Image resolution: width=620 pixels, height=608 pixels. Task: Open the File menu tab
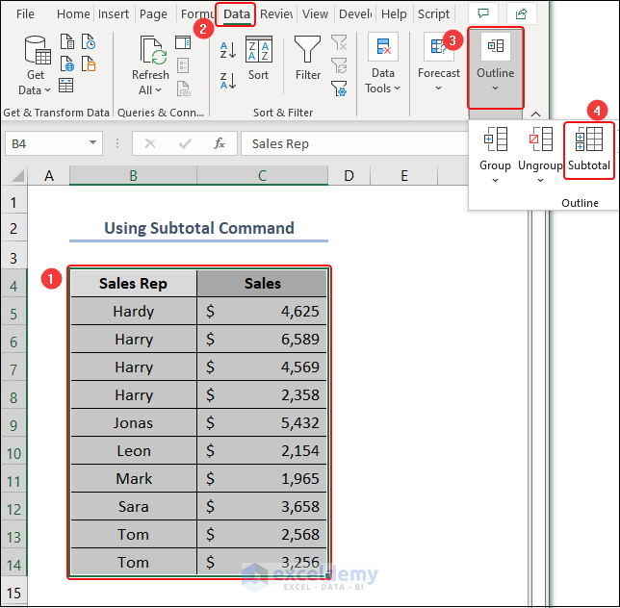click(x=25, y=13)
